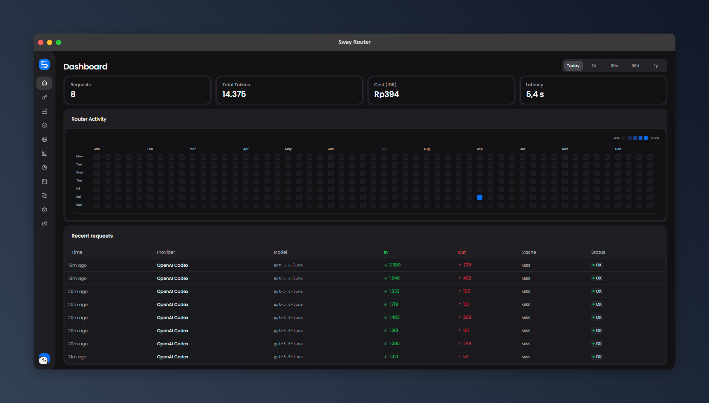709x403 pixels.
Task: Click the OK status badge in the 1.021 row
Action: (597, 357)
